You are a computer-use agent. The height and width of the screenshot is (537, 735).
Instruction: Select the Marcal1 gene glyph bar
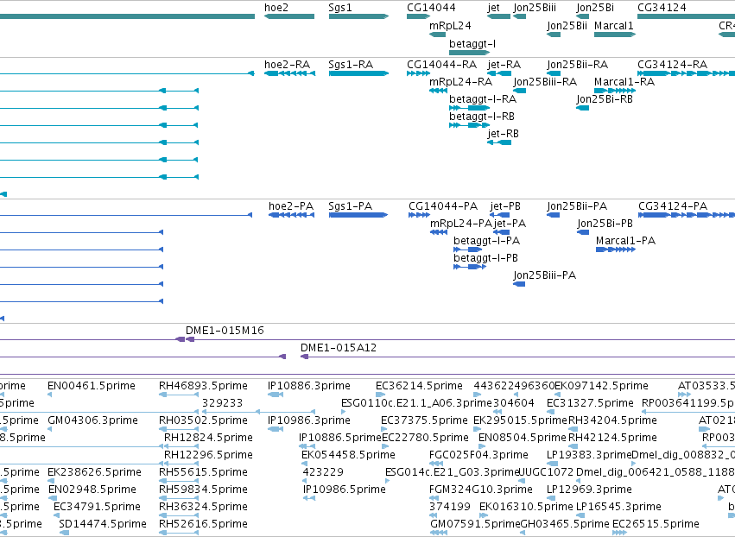click(615, 35)
